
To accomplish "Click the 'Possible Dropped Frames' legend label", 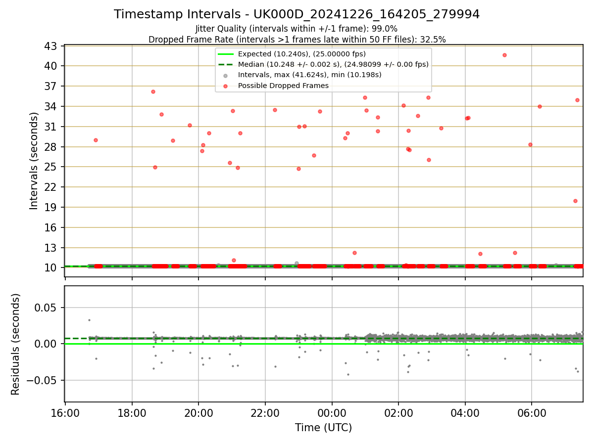I will [283, 86].
